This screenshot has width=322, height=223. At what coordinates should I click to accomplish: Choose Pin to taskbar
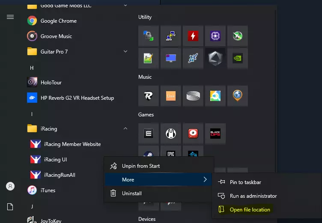point(267,182)
